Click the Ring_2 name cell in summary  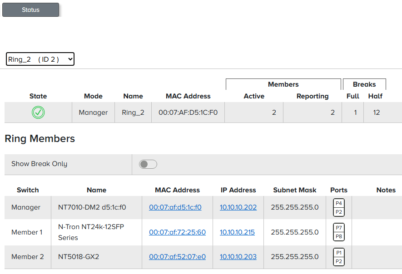[x=133, y=113]
